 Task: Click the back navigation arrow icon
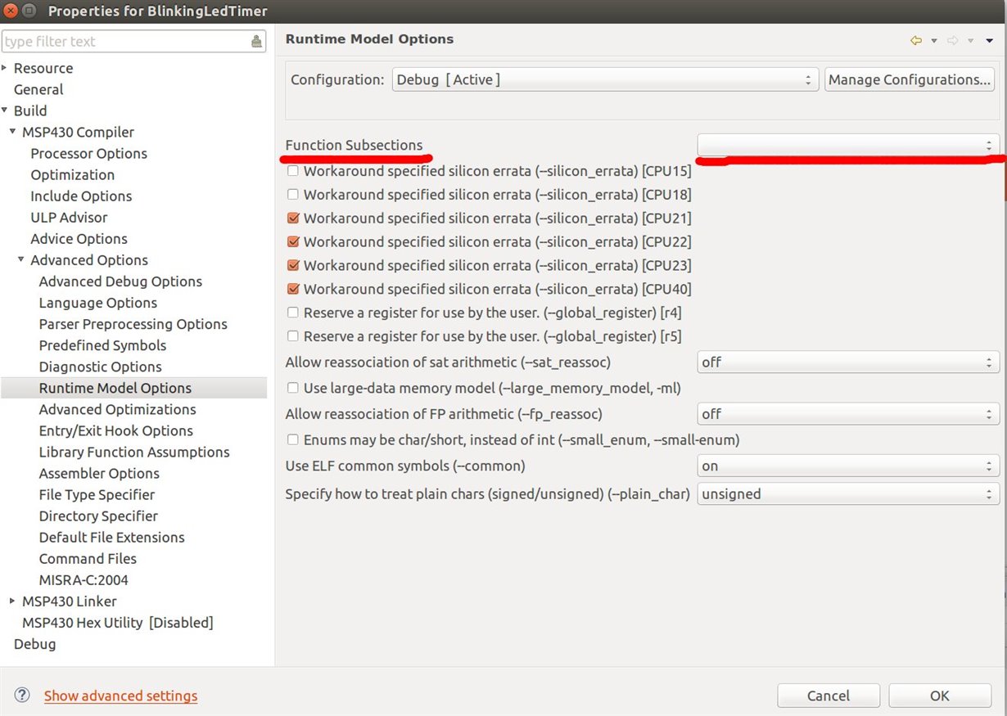[x=916, y=40]
